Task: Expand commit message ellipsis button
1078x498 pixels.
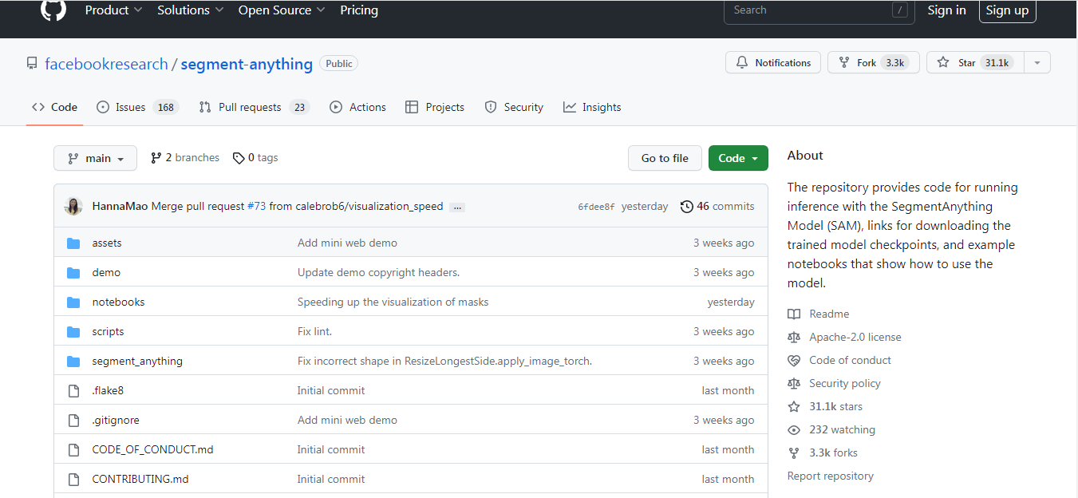Action: tap(456, 207)
